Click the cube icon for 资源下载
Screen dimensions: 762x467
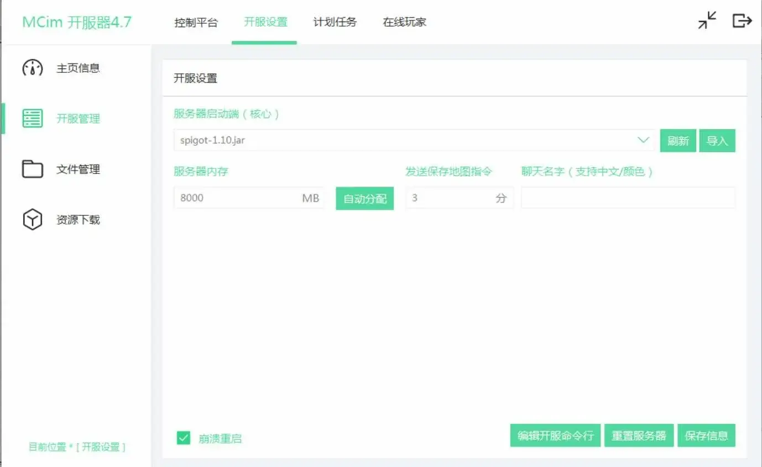coord(33,220)
